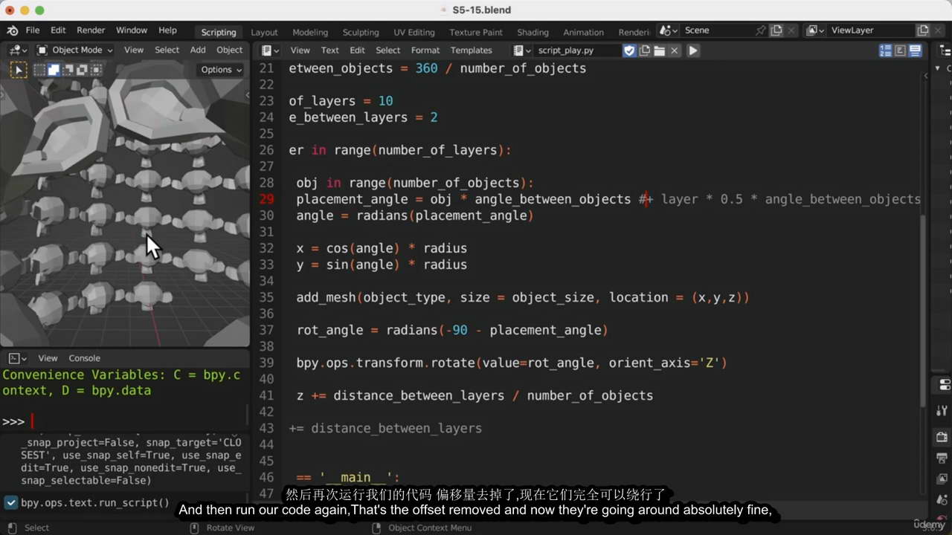Viewport: 952px width, 535px height.
Task: Choose extend selection mode icon
Action: [x=54, y=70]
